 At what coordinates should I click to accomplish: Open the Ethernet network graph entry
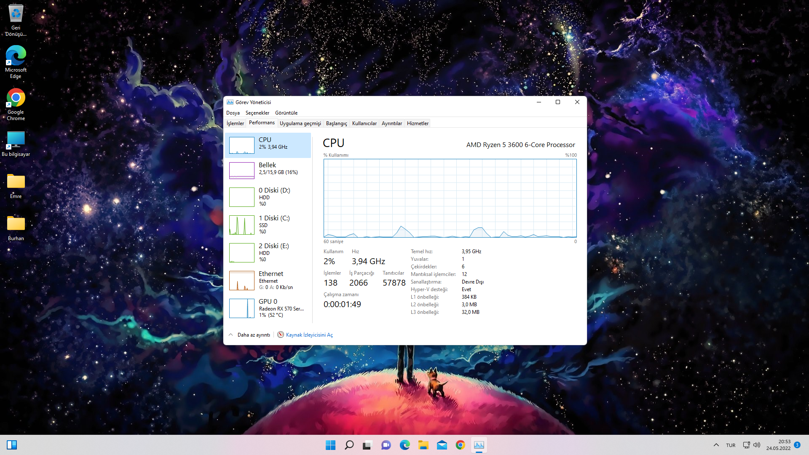coord(268,280)
